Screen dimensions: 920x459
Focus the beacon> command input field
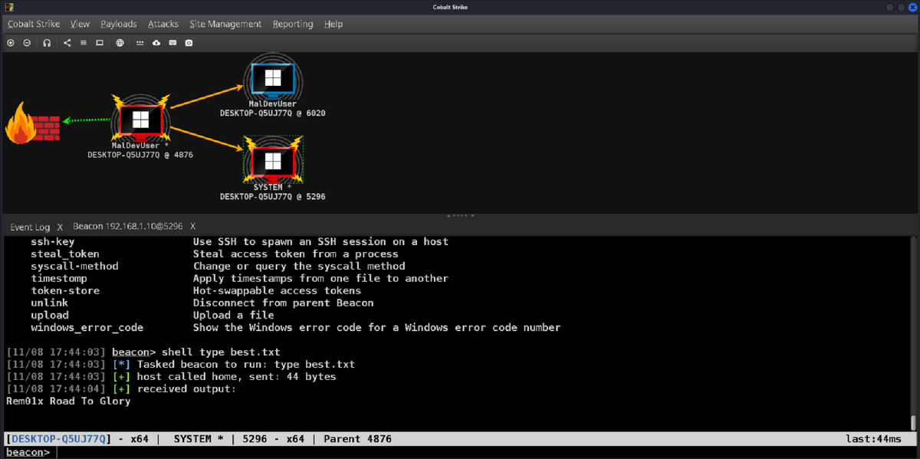coord(486,452)
